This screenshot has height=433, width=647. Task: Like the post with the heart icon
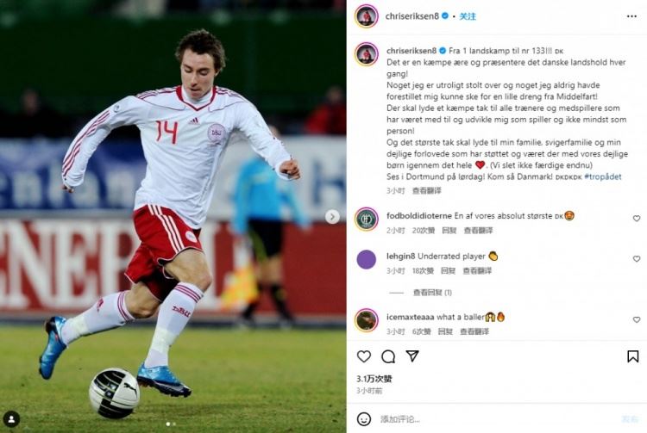coord(363,356)
